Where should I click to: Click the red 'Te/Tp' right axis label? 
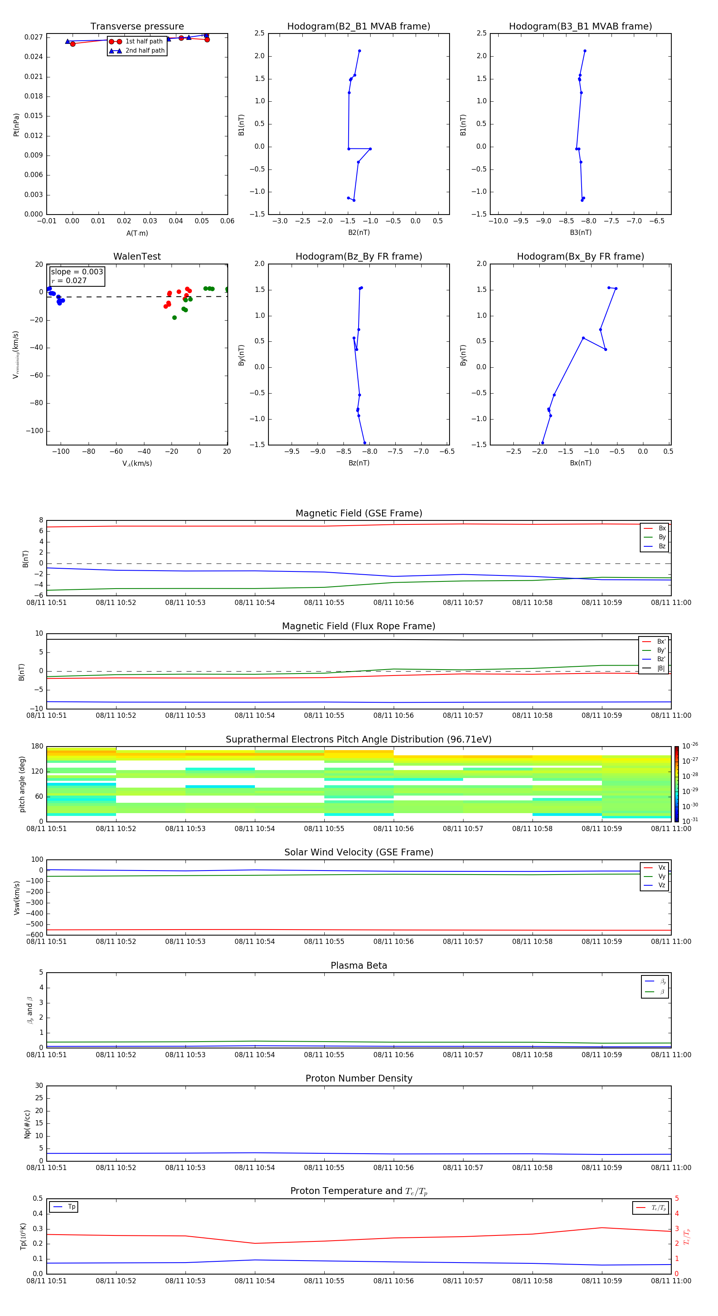point(686,1237)
